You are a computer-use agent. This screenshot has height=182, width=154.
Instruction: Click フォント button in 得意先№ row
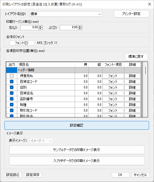pos(113,76)
